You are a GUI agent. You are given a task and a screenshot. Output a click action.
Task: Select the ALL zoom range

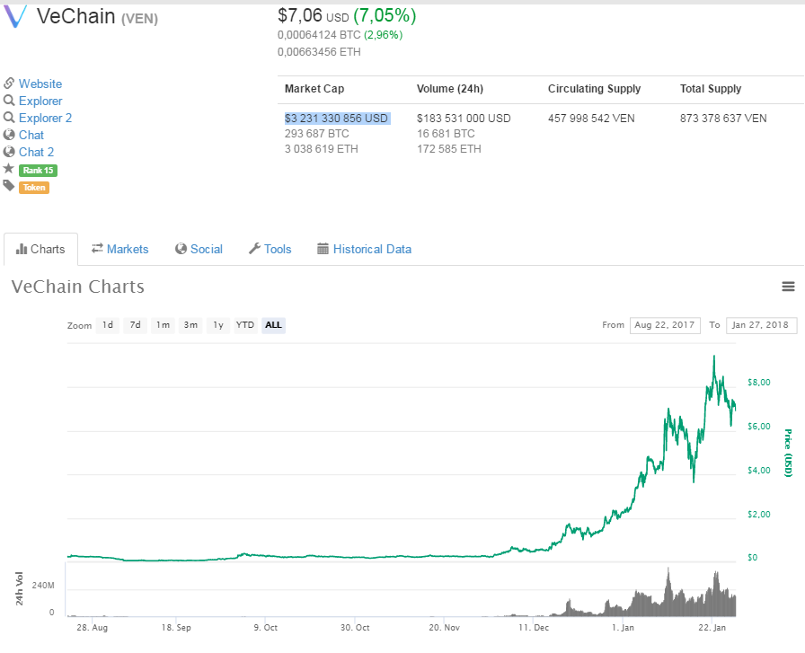click(273, 325)
